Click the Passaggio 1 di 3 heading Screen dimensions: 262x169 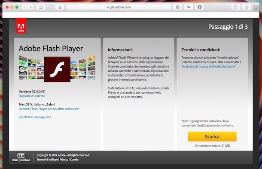[228, 27]
